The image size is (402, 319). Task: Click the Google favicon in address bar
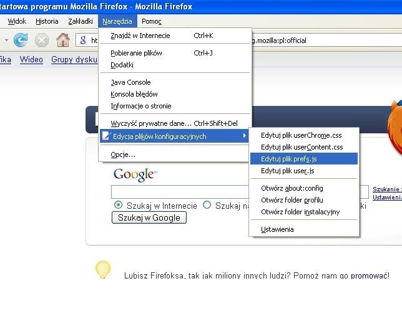(83, 40)
